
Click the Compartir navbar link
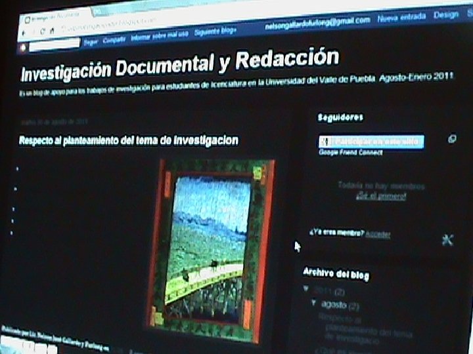(x=114, y=40)
